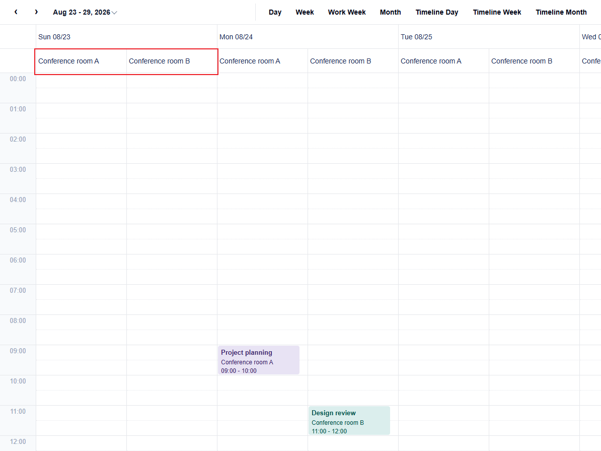Click the 00:00 time label
Screen dimensions: 601x451
(18, 79)
